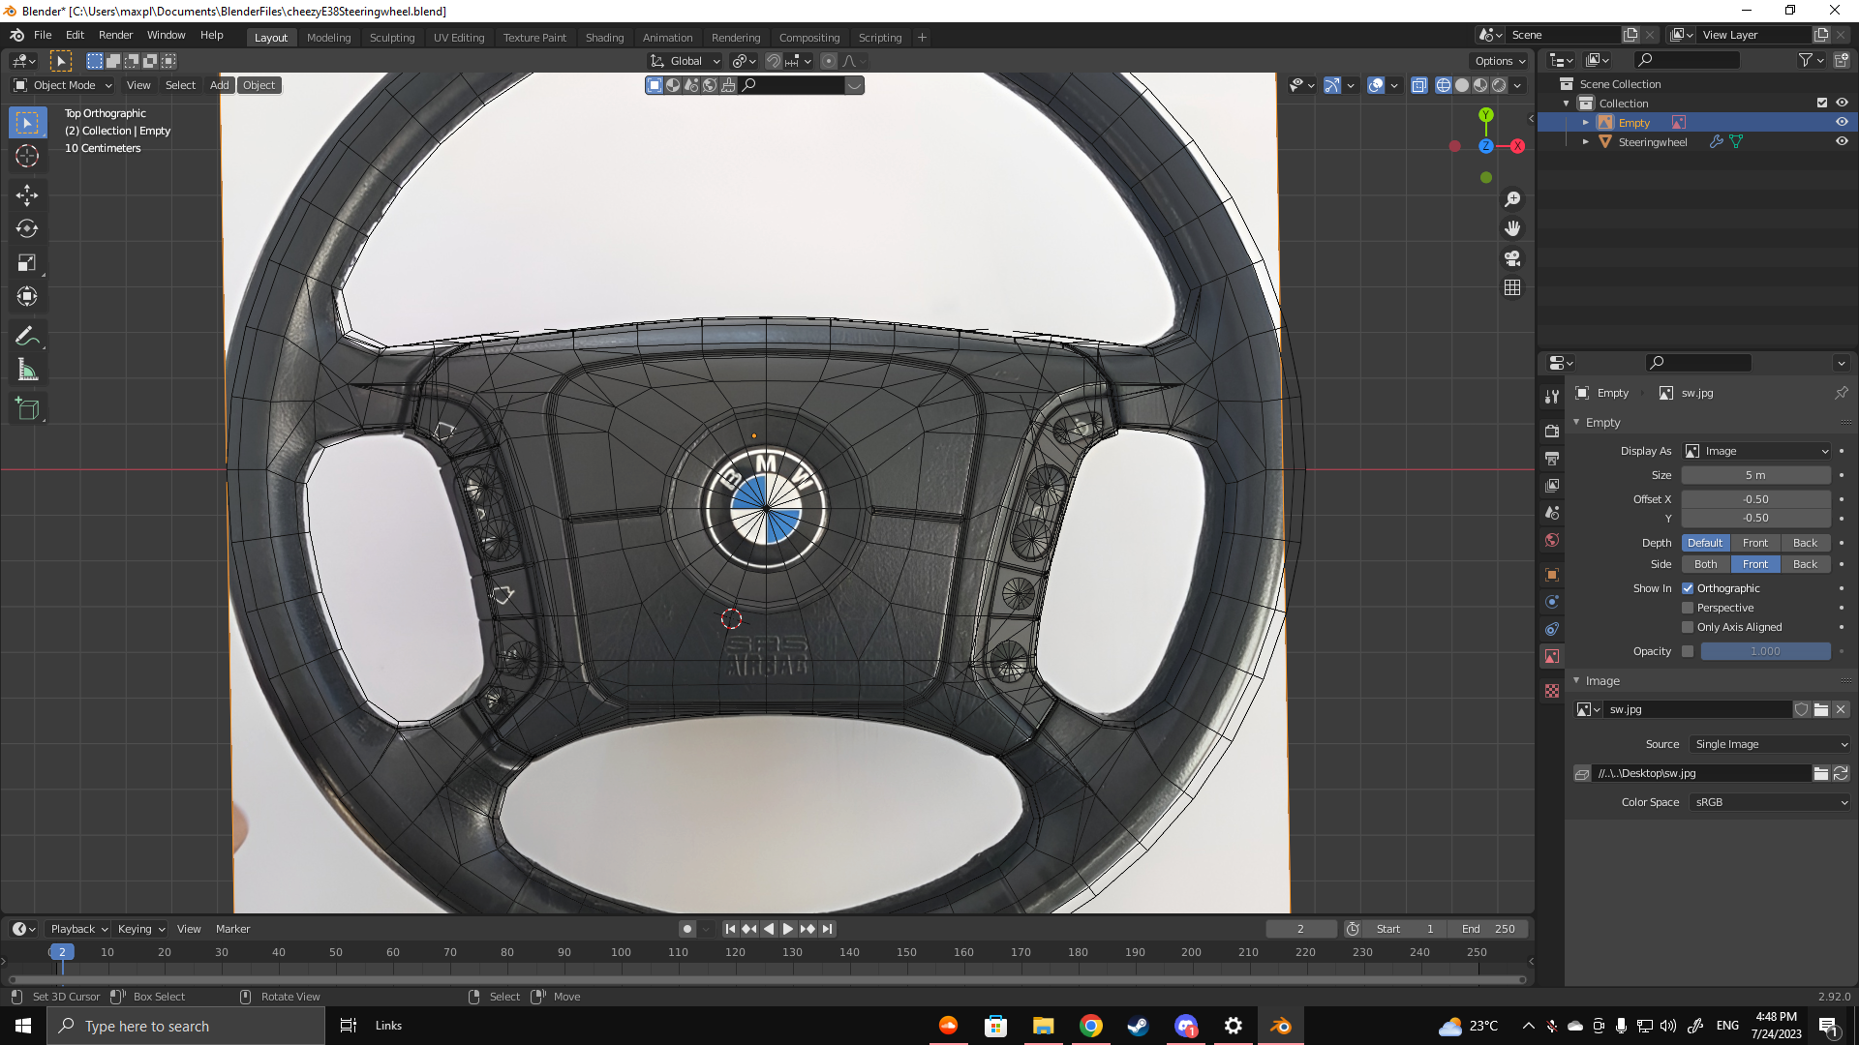
Task: Click the Play animation button
Action: pyautogui.click(x=788, y=929)
